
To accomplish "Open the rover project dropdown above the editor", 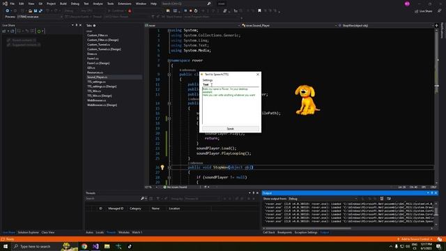I will [192, 26].
